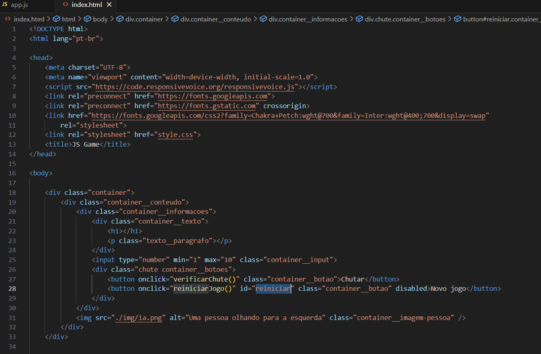The image size is (541, 354).
Task: Open the html breadcrumb segment
Action: (68, 19)
